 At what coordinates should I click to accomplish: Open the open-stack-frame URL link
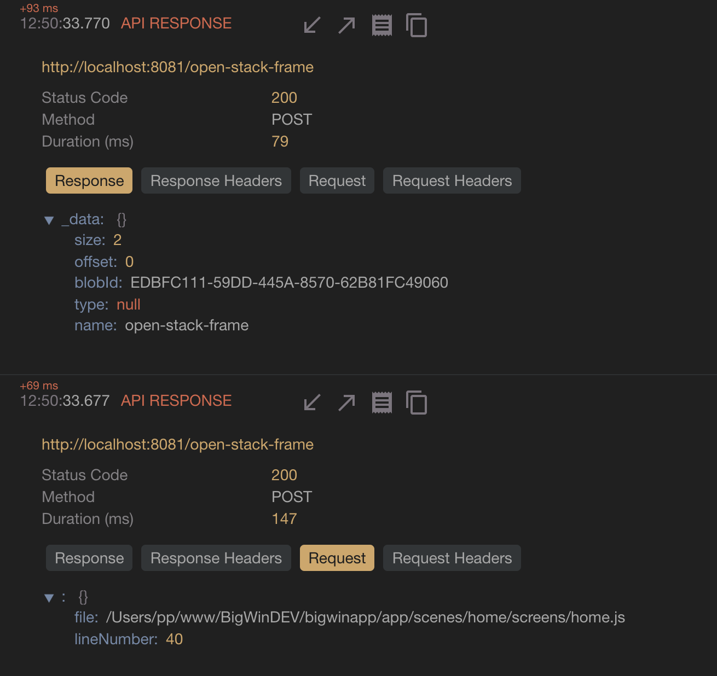pos(177,67)
